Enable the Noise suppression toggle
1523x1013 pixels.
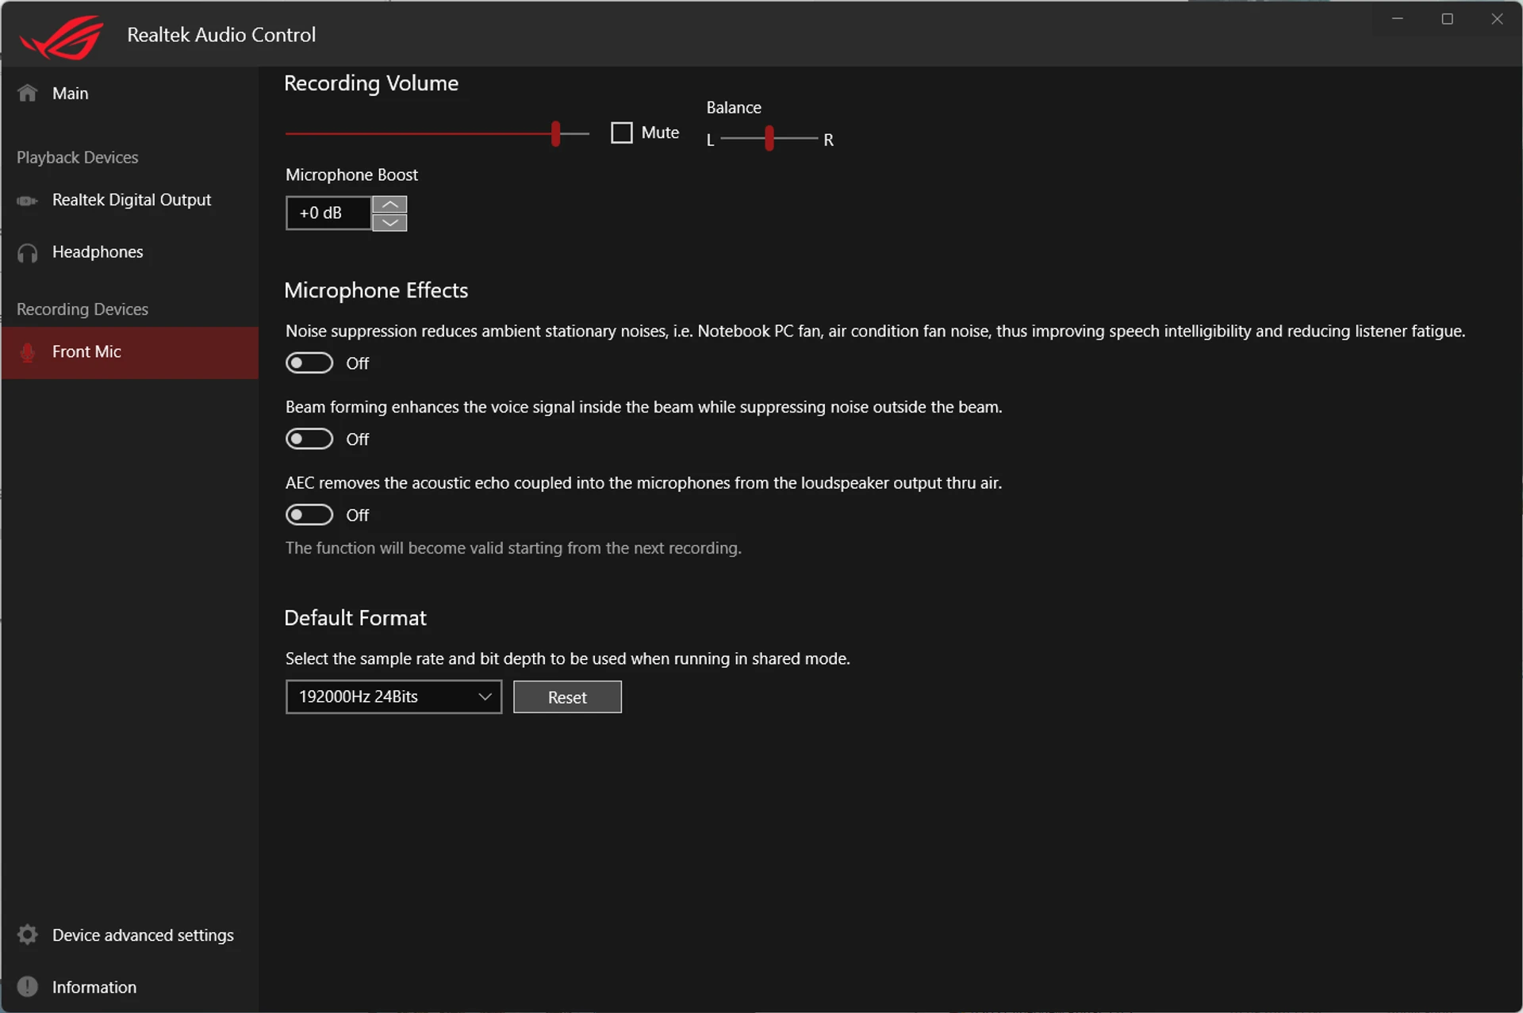click(x=309, y=363)
